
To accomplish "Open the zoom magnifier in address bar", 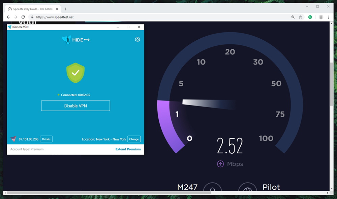I will [x=293, y=17].
